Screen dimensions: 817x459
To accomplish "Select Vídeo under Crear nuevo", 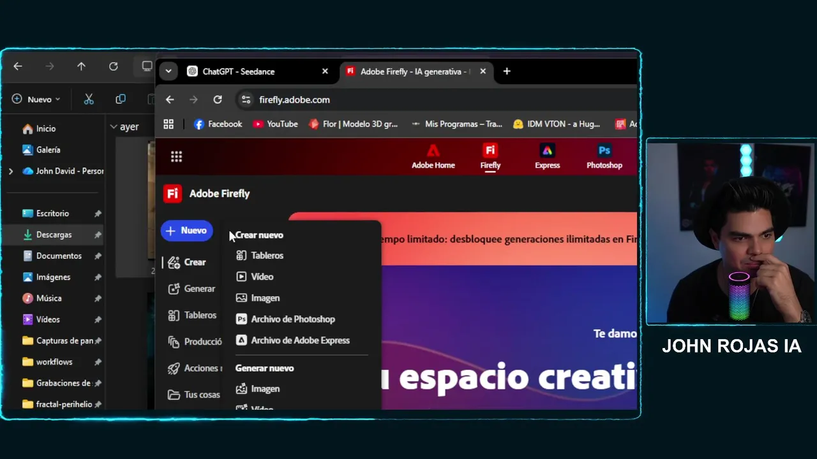I will click(255, 277).
